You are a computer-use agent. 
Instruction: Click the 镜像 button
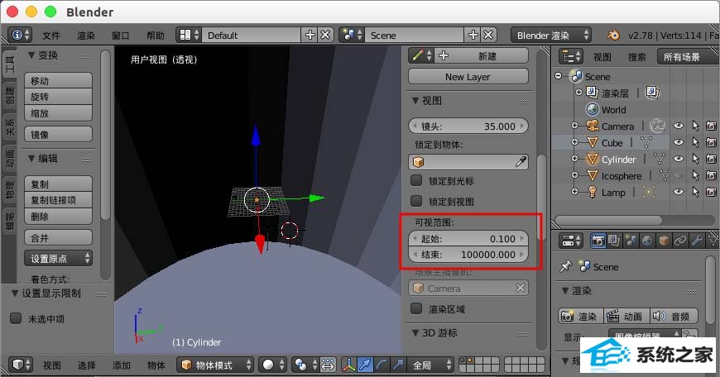[58, 135]
